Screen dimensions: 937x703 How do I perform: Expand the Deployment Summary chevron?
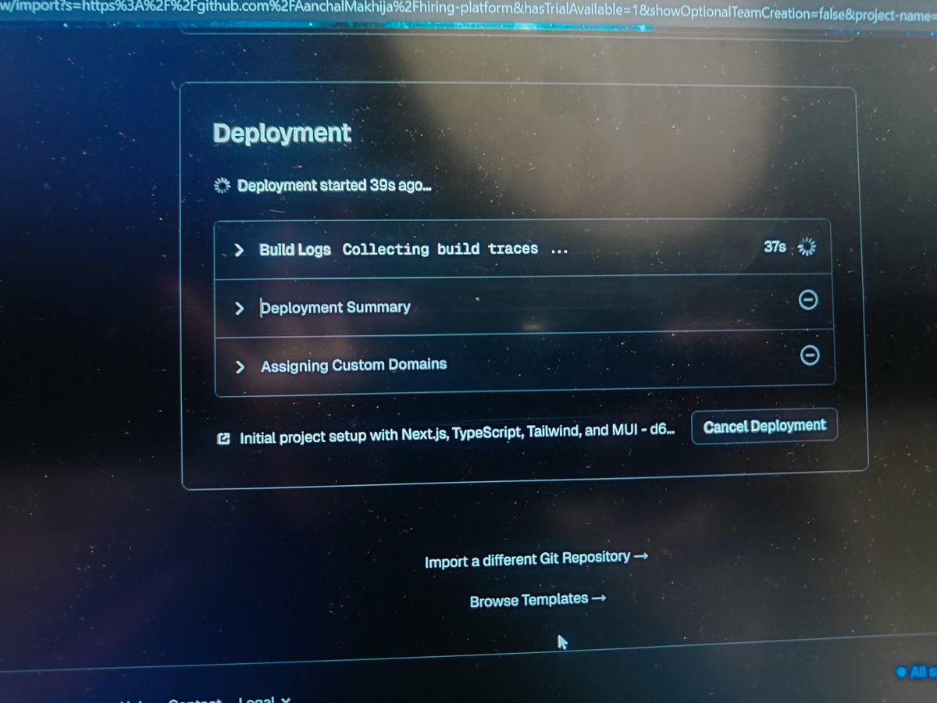tap(240, 309)
